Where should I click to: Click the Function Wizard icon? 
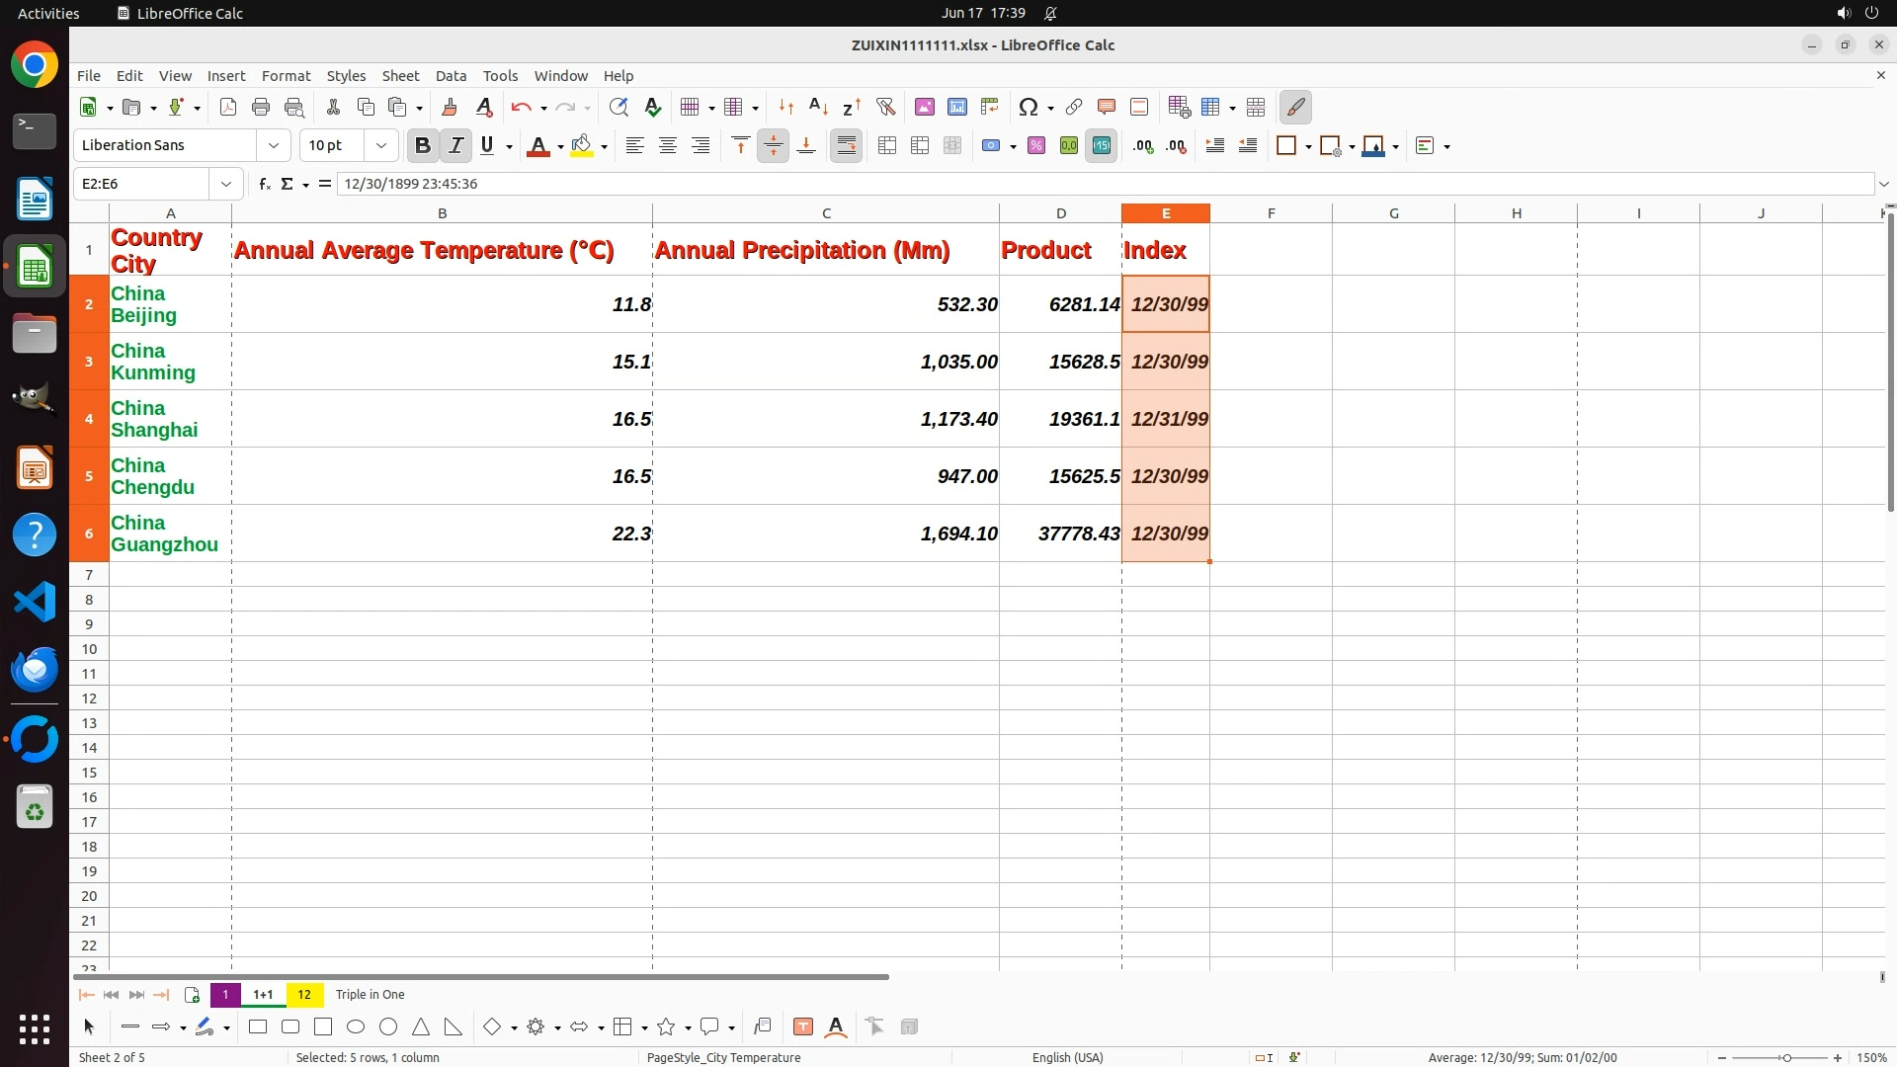[x=264, y=184]
